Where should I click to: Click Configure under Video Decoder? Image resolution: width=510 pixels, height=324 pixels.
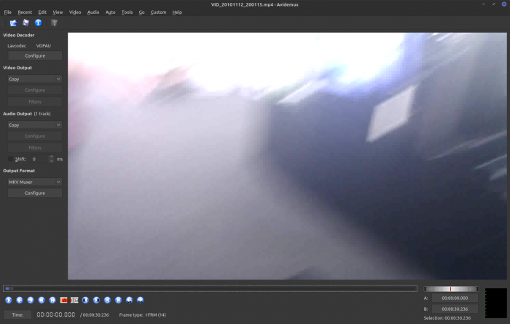(x=34, y=55)
